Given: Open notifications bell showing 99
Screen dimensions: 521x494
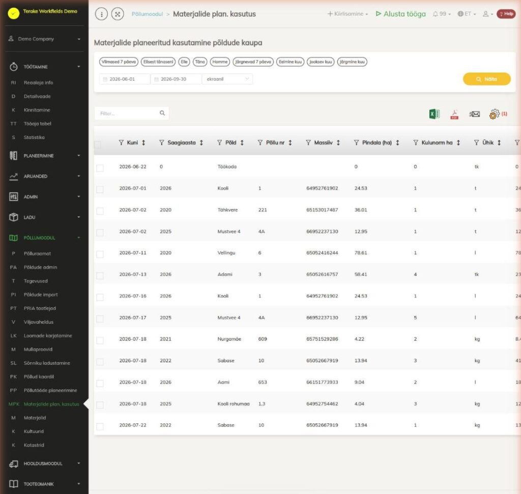Looking at the screenshot, I should [442, 14].
